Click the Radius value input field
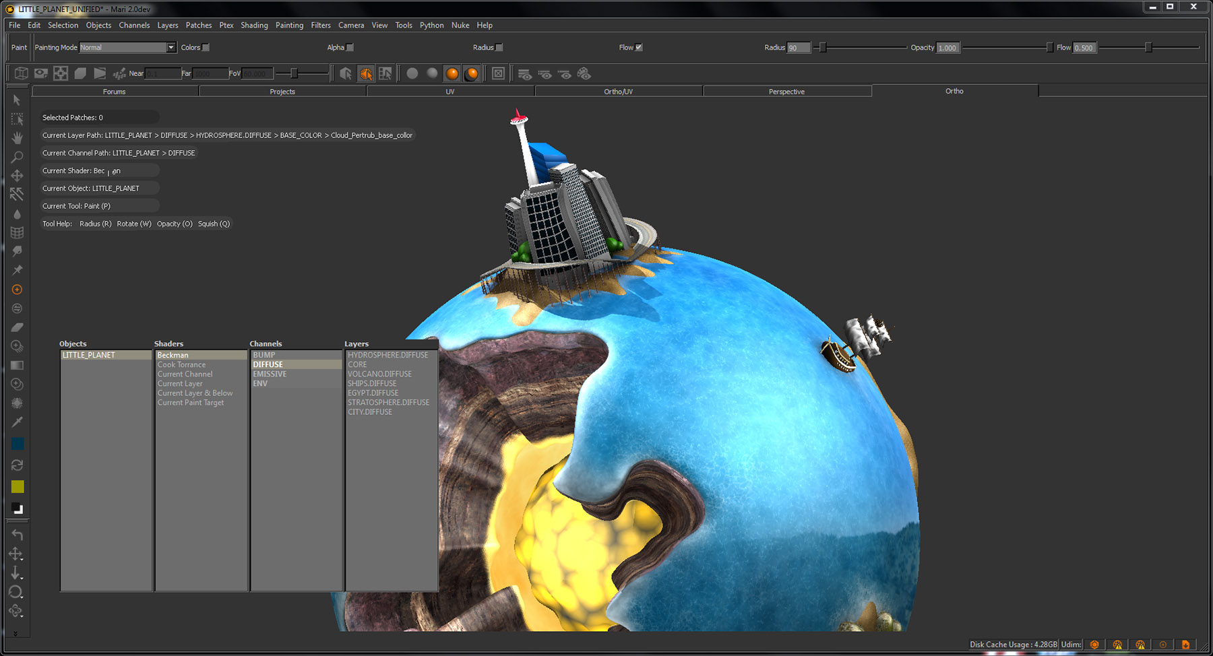 coord(799,48)
